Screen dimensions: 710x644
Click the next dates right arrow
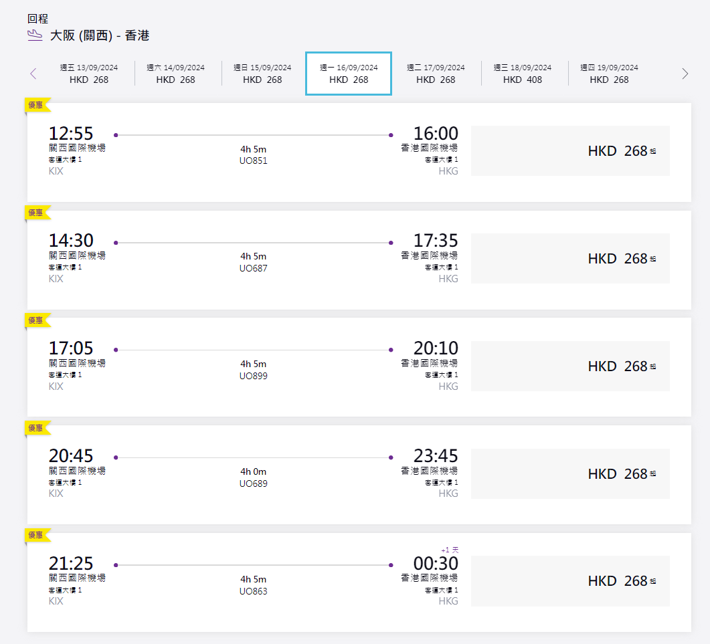point(685,74)
